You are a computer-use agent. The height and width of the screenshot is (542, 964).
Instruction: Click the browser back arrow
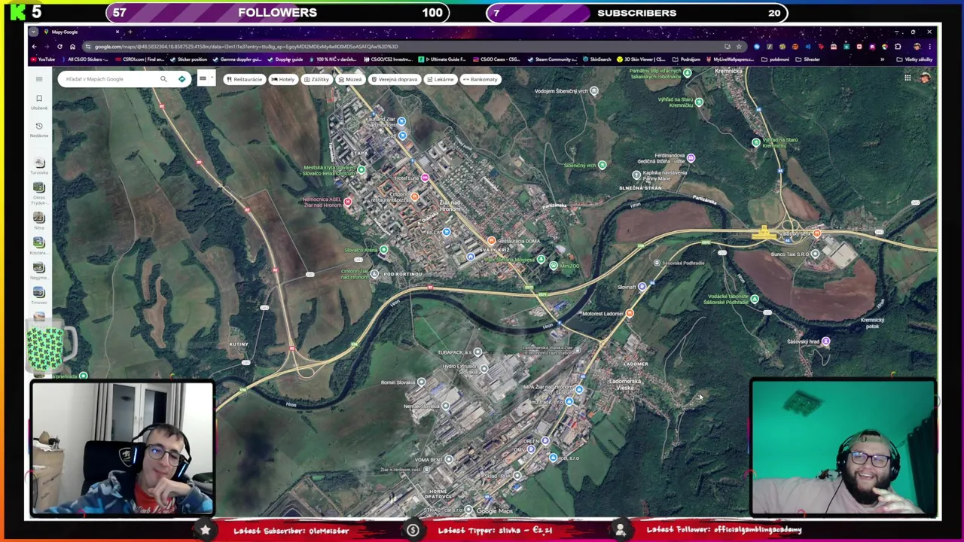tap(34, 47)
